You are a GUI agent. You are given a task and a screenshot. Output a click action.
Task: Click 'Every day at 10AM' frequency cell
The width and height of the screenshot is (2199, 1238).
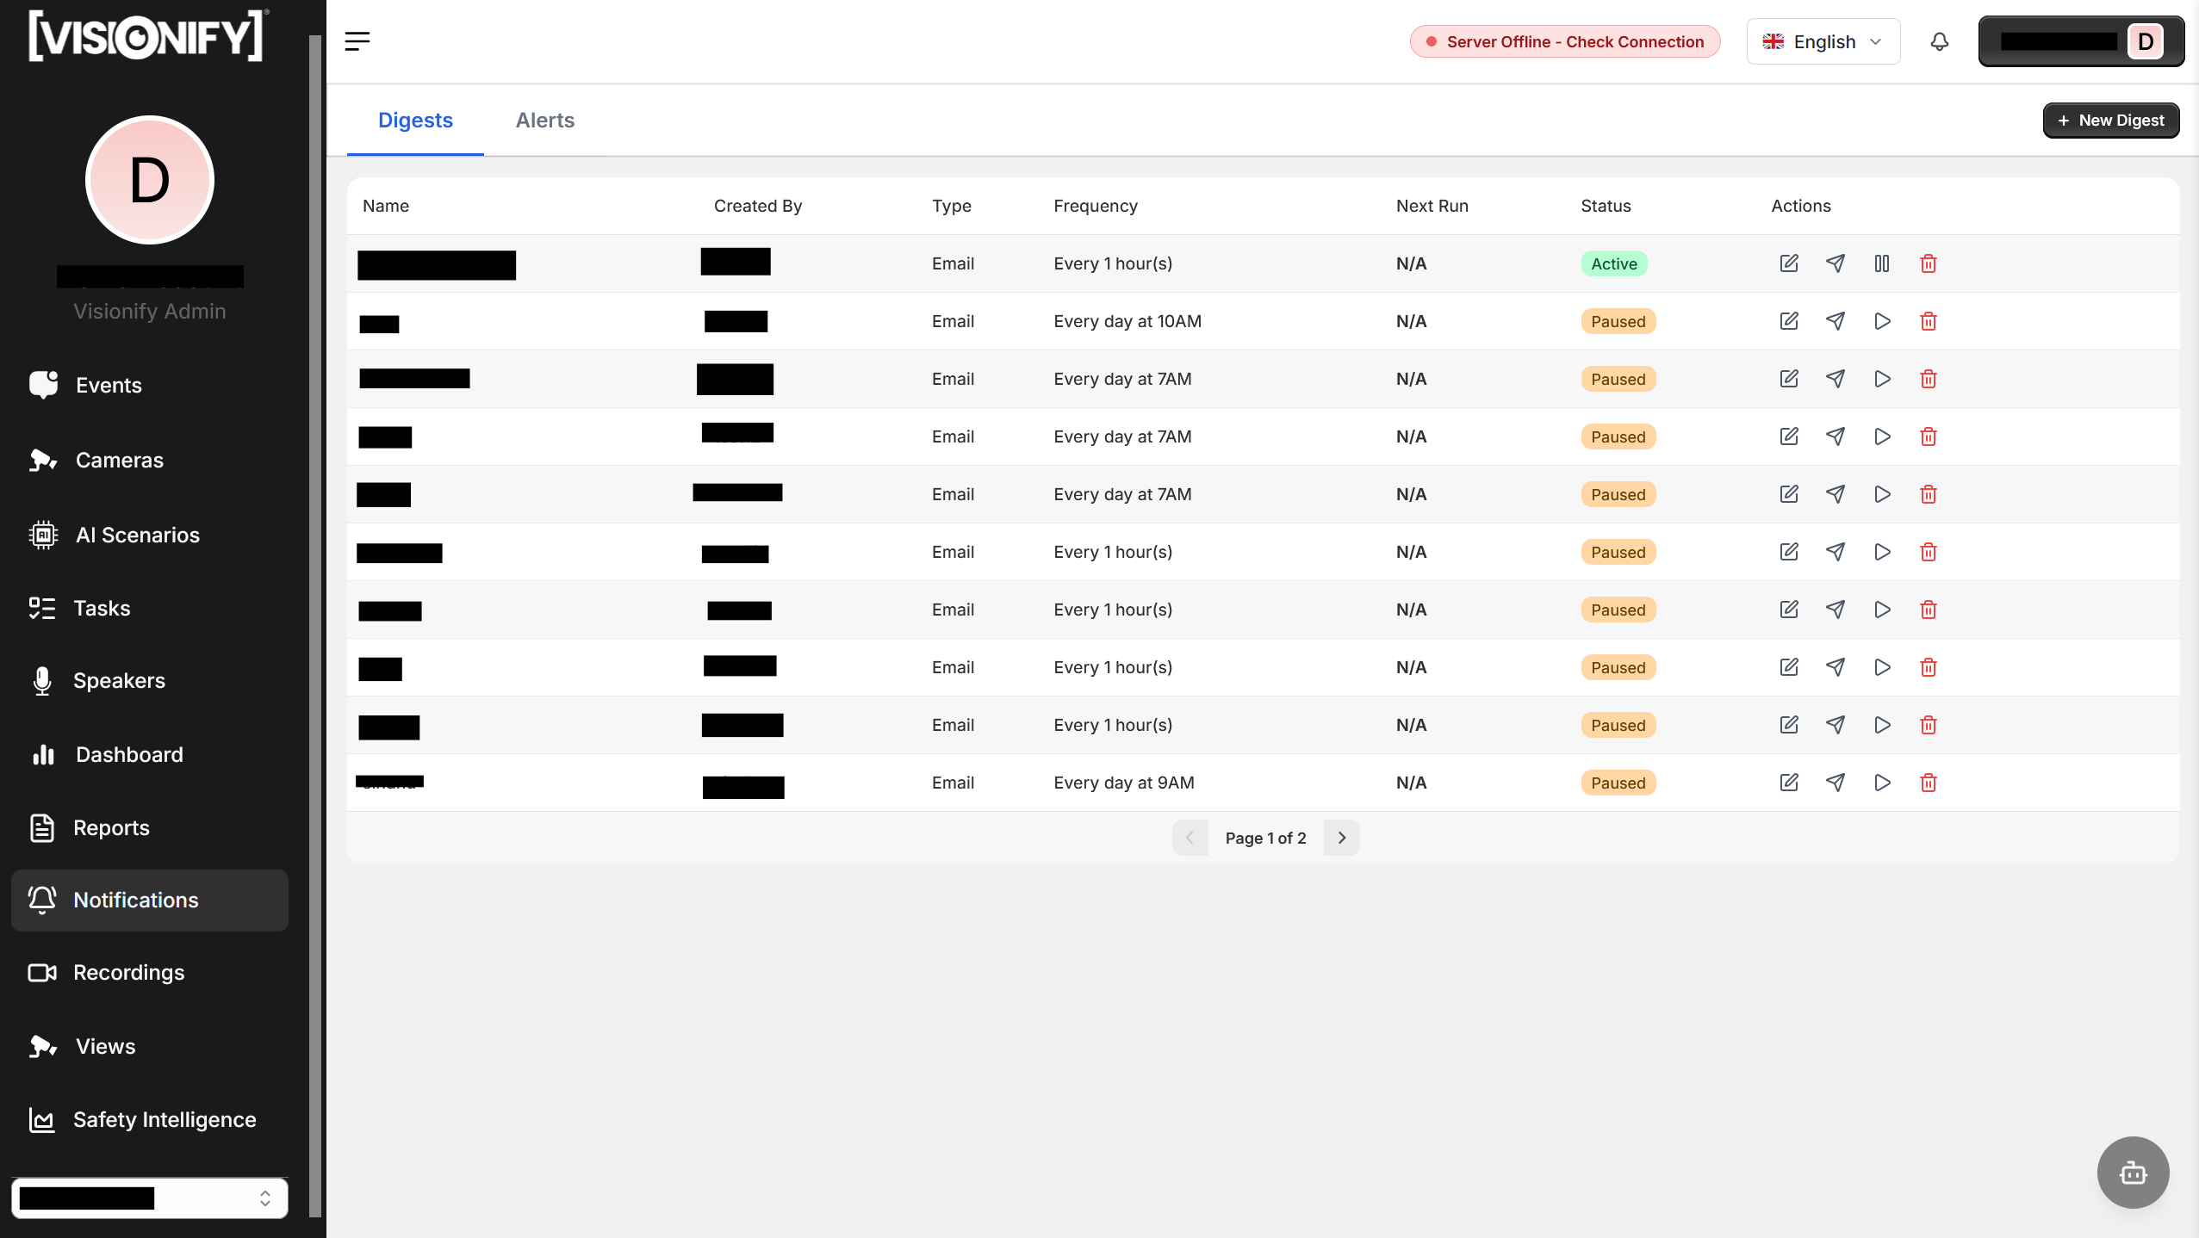pyautogui.click(x=1127, y=321)
